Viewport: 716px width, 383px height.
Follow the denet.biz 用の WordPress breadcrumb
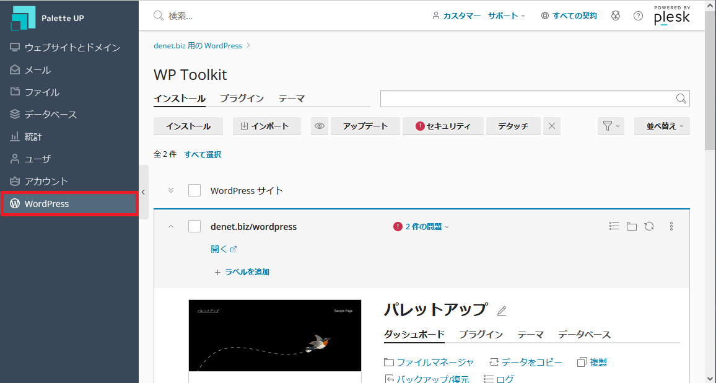tap(198, 46)
